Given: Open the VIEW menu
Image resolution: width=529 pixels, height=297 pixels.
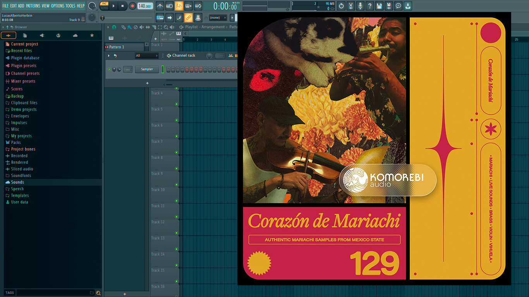Looking at the screenshot, I should (46, 6).
